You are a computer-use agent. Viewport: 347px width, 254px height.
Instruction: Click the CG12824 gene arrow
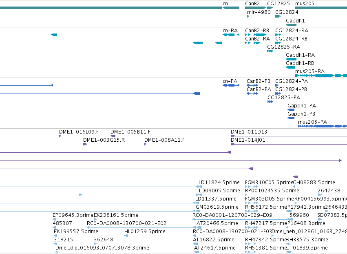tap(278, 16)
